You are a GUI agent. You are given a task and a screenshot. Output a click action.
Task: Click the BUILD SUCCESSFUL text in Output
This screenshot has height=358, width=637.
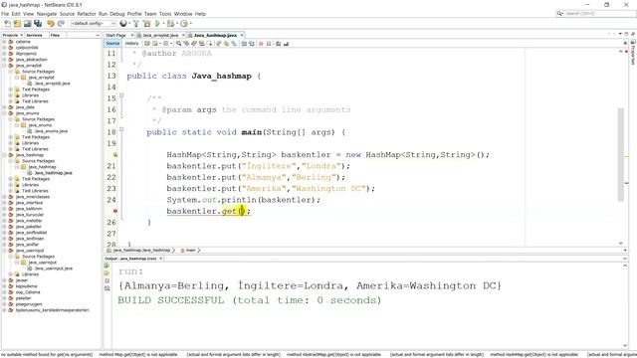tap(170, 300)
